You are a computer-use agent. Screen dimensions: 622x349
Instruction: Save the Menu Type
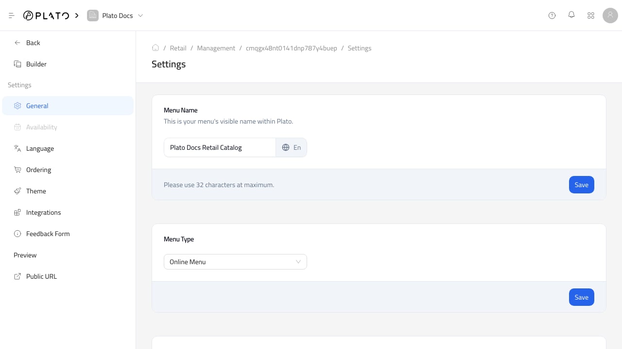tap(582, 297)
